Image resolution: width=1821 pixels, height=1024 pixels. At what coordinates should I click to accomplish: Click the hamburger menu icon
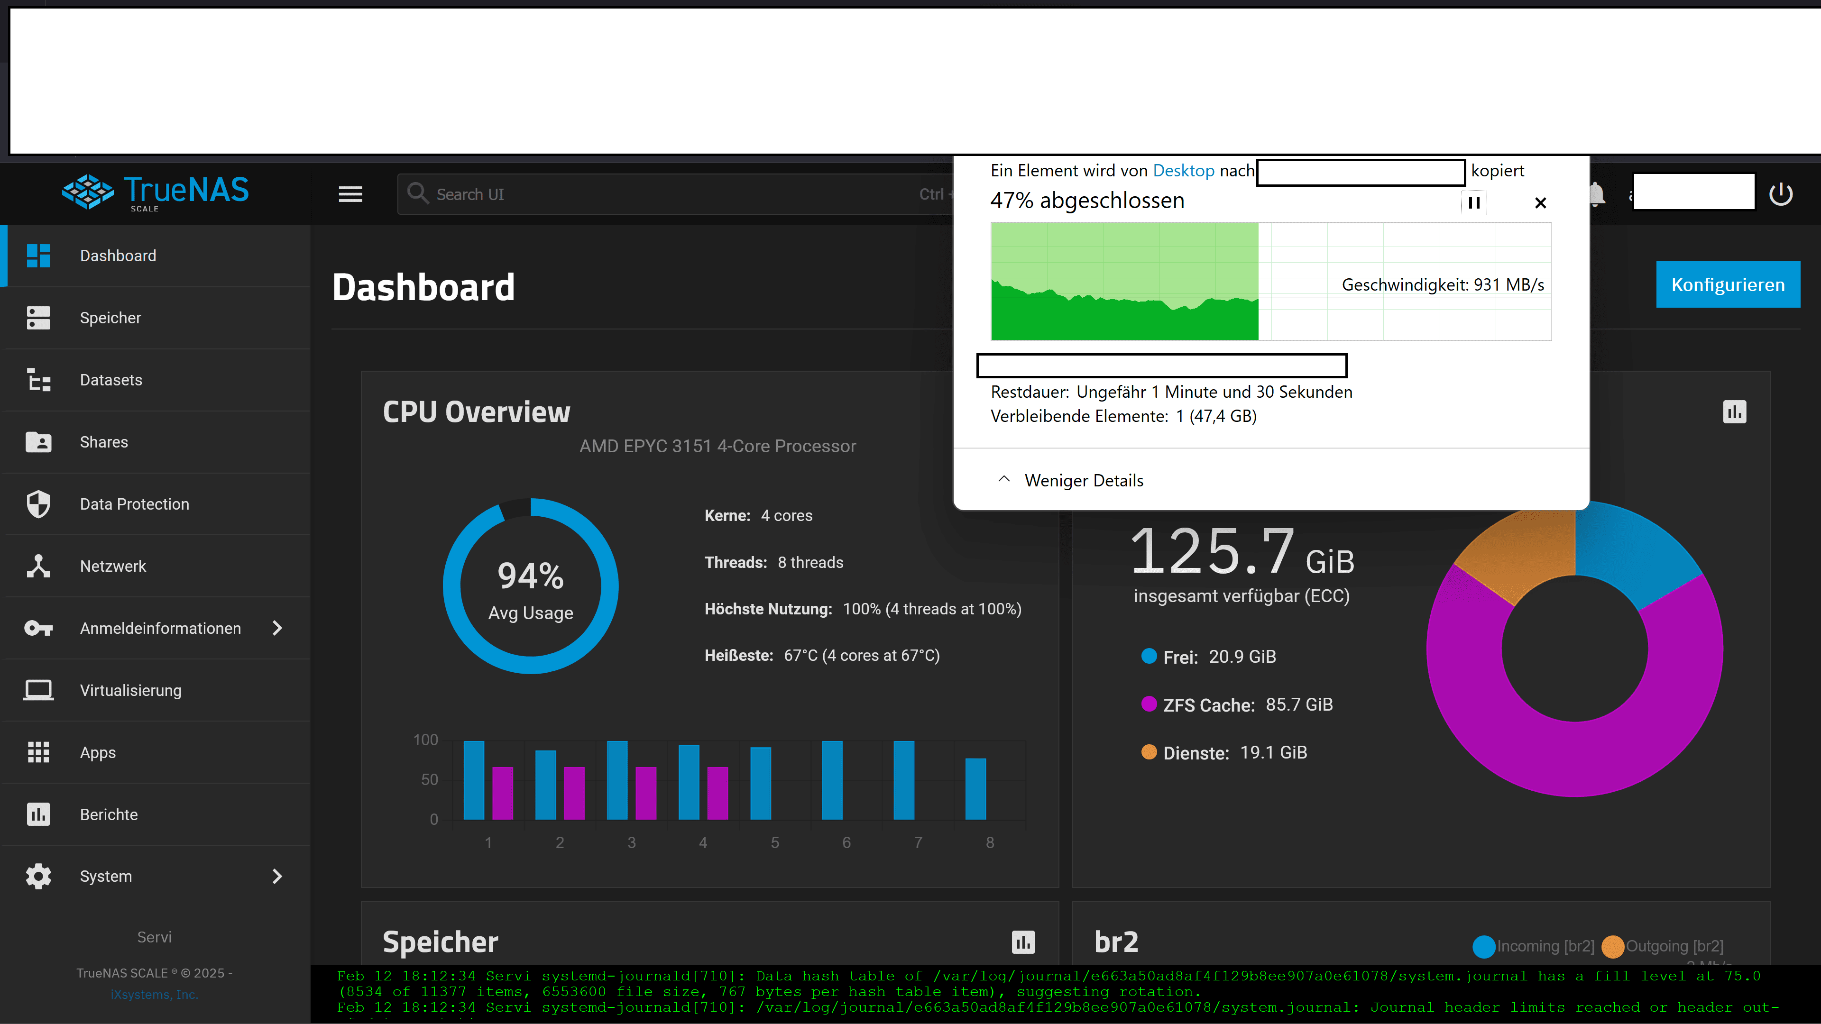click(350, 194)
